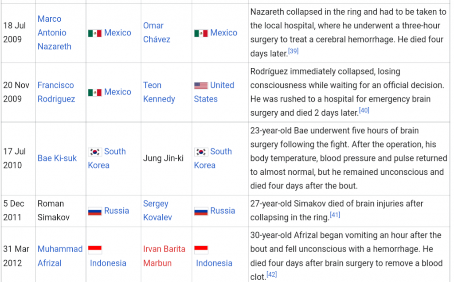The image size is (454, 282).
Task: Click Indonesia flag in Muhammad Afrizal row
Action: click(95, 250)
